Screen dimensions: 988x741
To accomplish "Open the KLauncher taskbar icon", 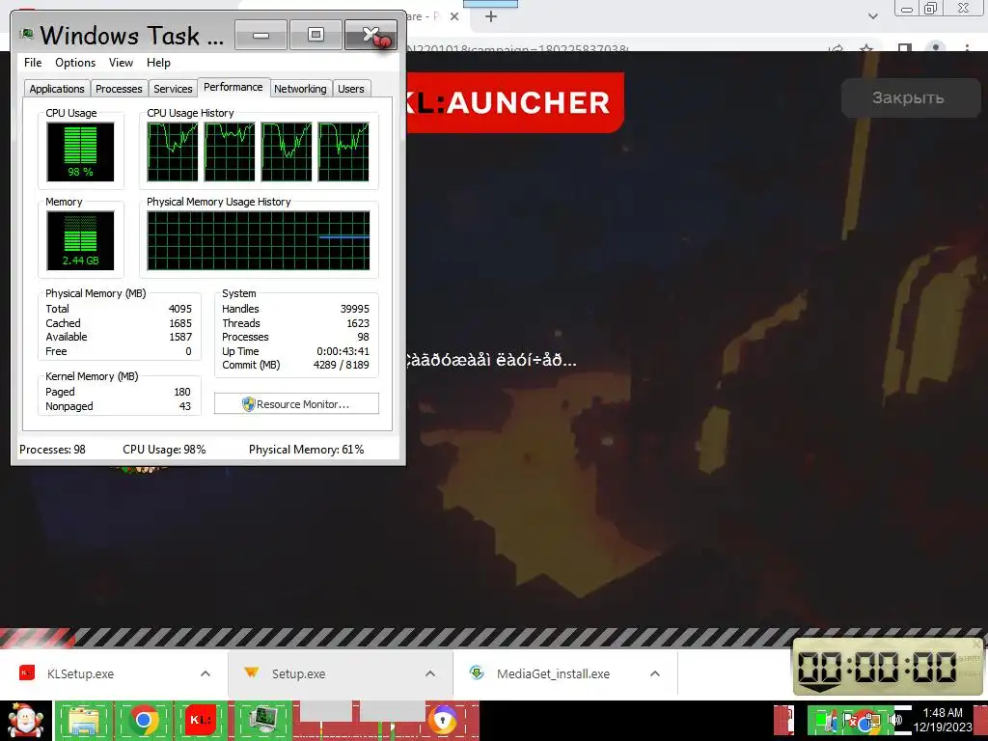I will (x=201, y=720).
